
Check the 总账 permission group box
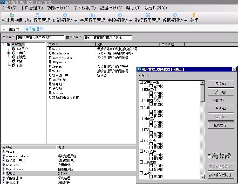click(x=141, y=108)
